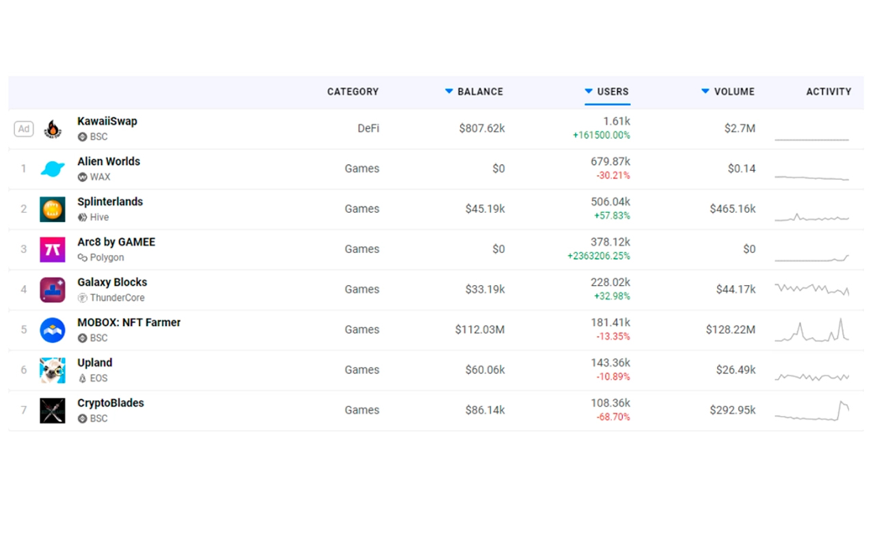Click the Activity column header

[x=829, y=92]
